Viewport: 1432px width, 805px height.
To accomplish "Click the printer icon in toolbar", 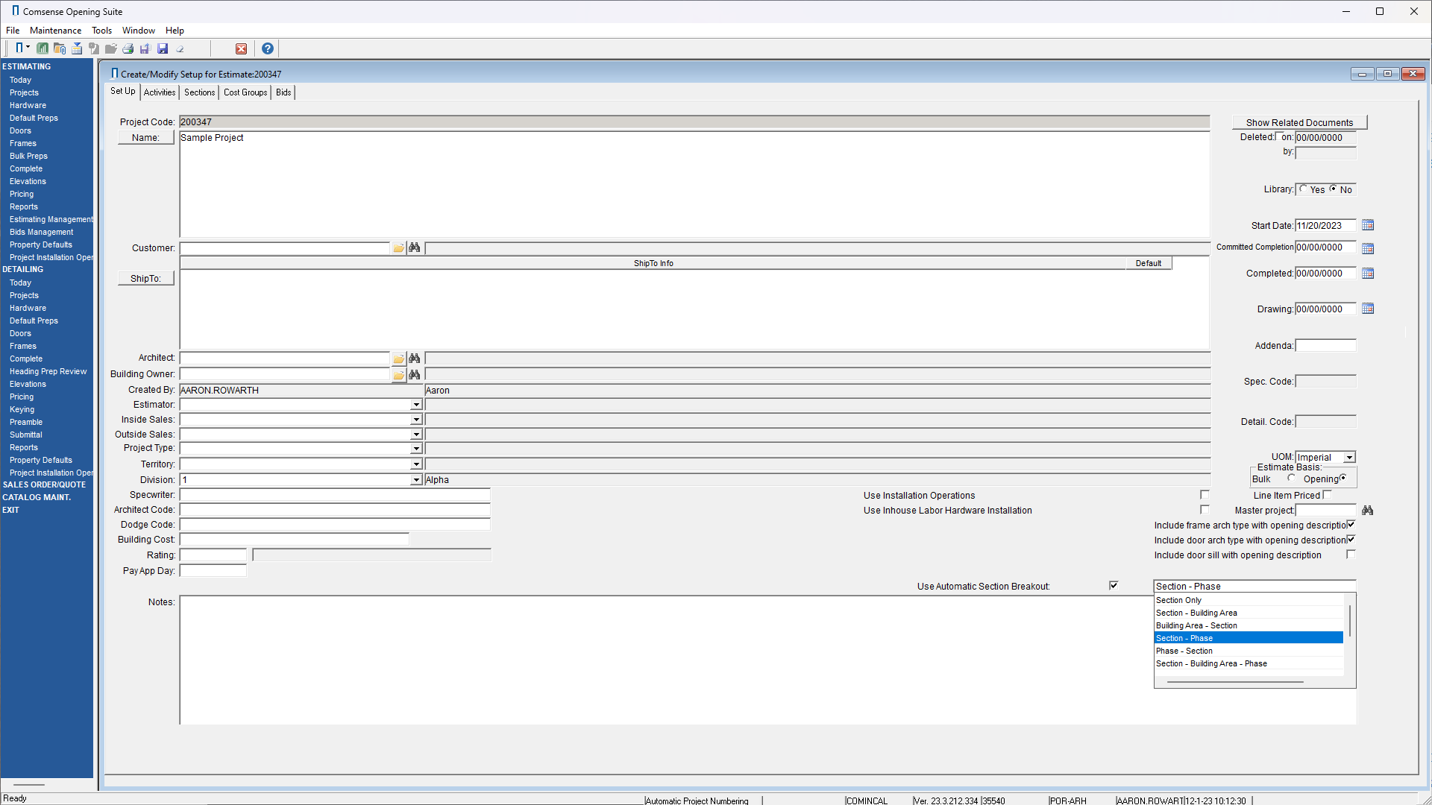I will coord(128,48).
